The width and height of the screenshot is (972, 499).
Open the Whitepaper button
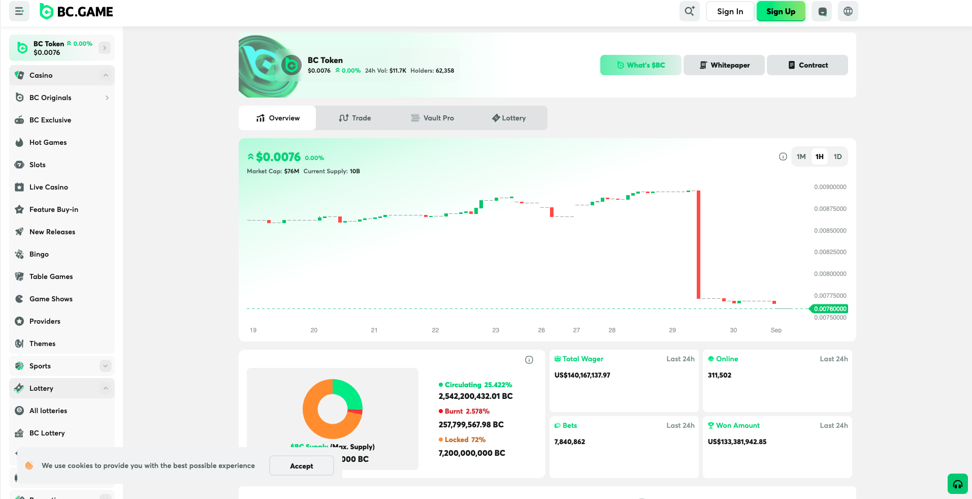point(724,65)
